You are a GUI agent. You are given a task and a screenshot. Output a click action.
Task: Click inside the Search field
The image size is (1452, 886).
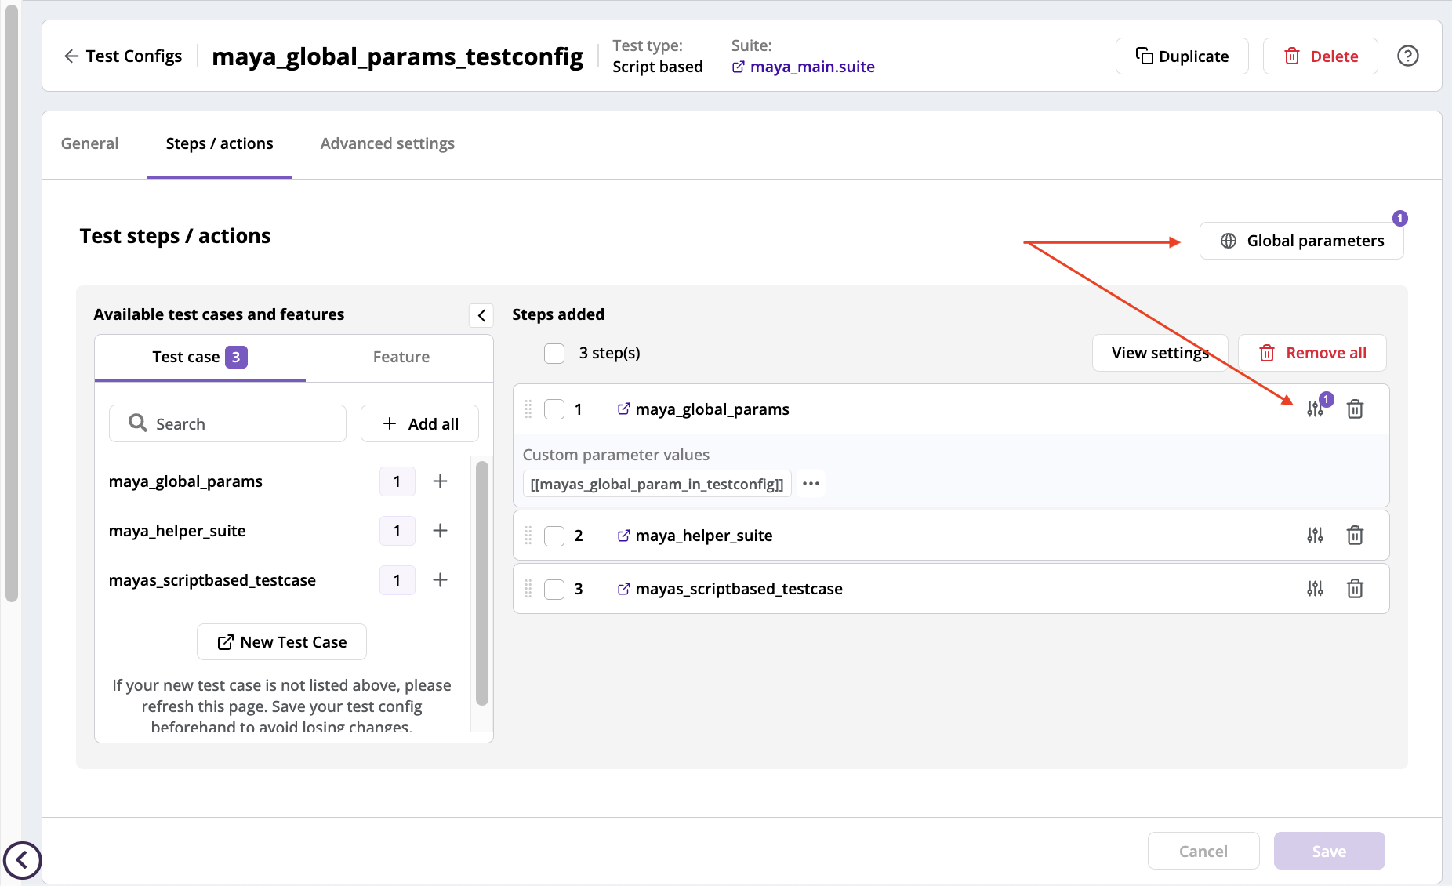(x=227, y=423)
